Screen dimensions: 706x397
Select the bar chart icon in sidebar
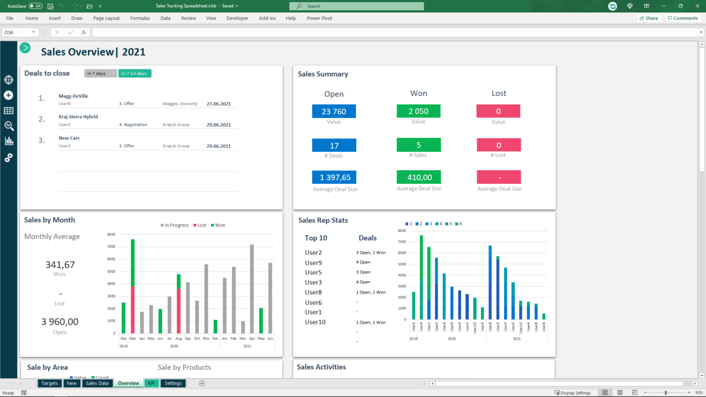8,141
